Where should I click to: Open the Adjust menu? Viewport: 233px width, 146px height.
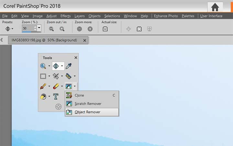[x=51, y=16]
